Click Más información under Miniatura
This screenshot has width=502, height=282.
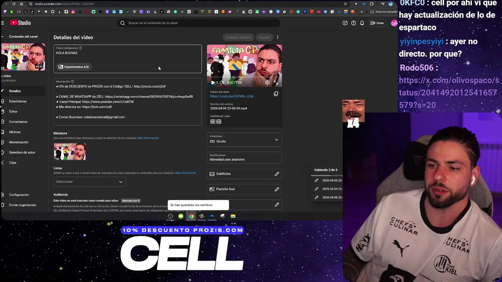point(148,138)
